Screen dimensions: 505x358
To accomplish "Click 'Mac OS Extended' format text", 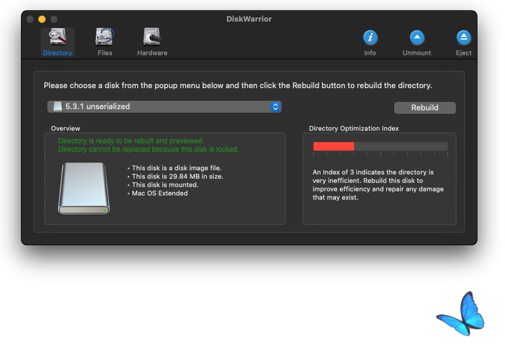I will (x=159, y=193).
